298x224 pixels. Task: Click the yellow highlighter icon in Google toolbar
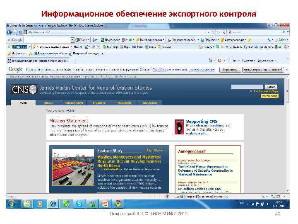pos(249,40)
